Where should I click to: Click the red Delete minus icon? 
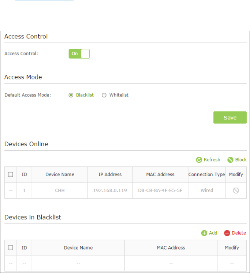coord(227,233)
